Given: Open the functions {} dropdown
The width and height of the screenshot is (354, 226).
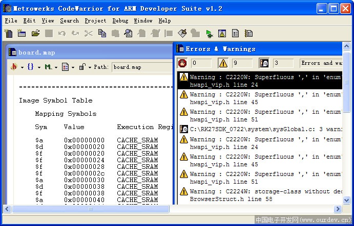Looking at the screenshot, I should pos(34,67).
